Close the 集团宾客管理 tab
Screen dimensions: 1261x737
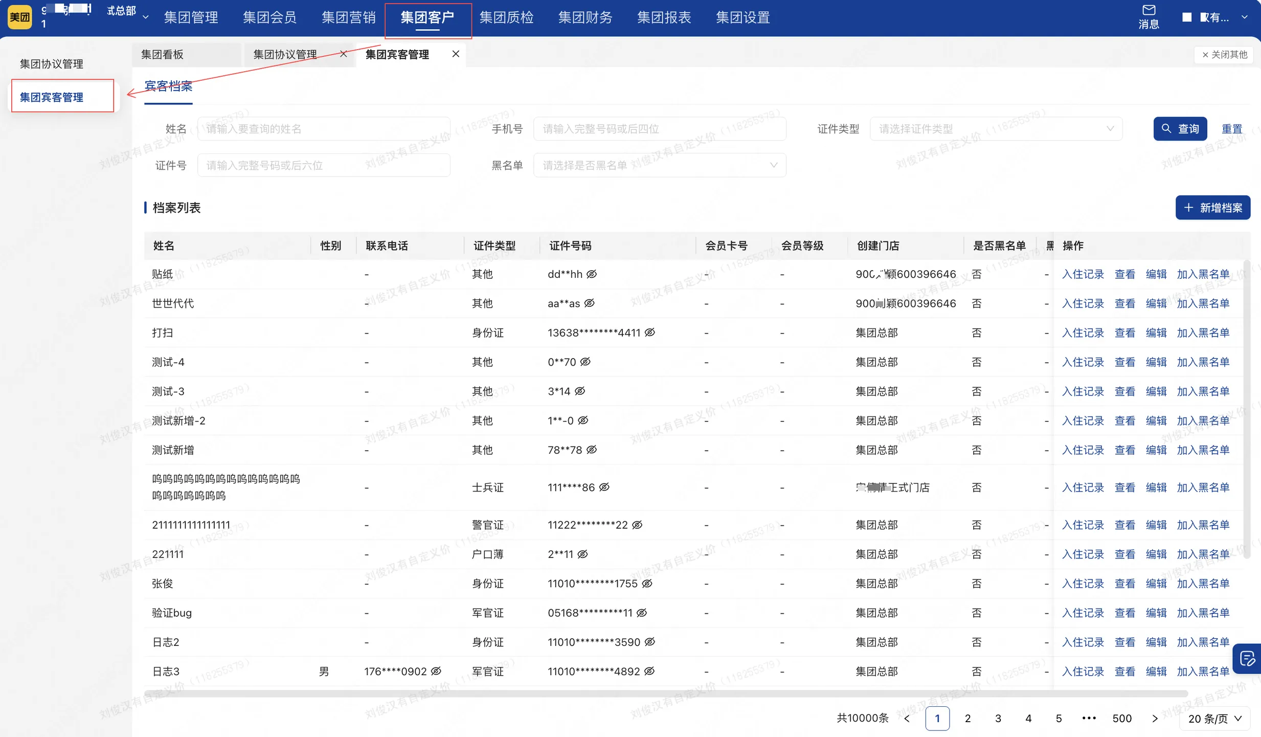coord(456,54)
